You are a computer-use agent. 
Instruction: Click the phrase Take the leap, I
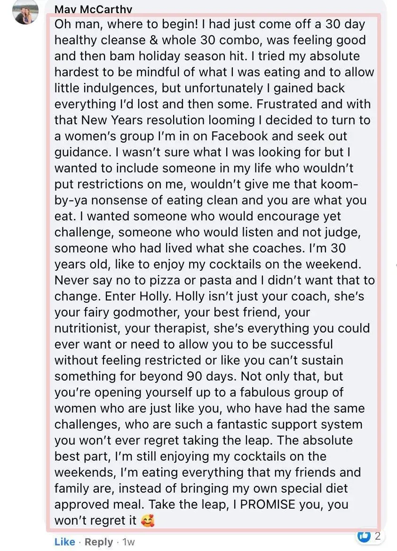[x=193, y=504]
